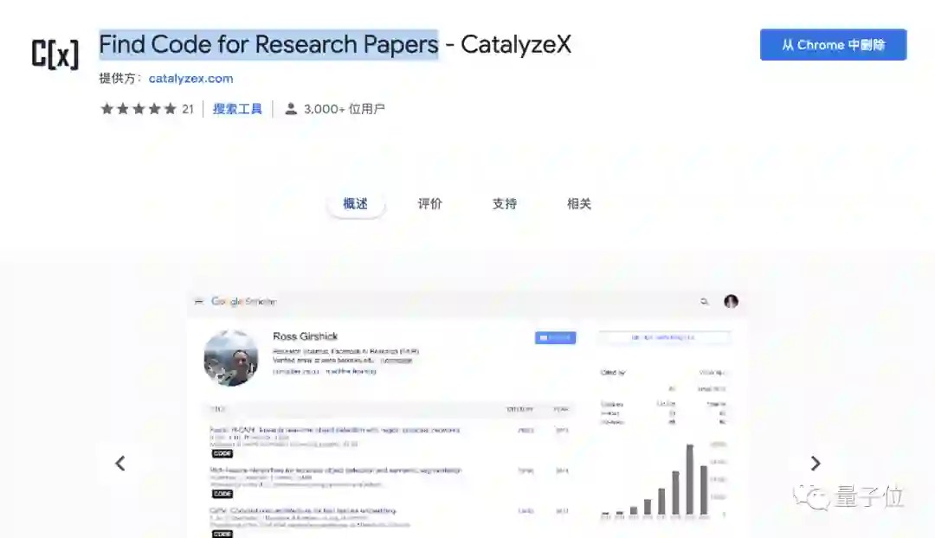Click the hamburger menu icon beside Google Scholar
This screenshot has height=538, width=935.
(x=199, y=302)
